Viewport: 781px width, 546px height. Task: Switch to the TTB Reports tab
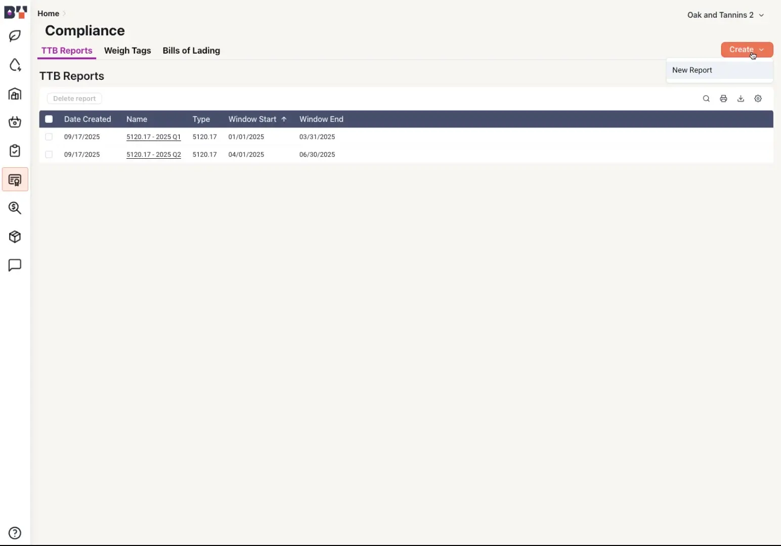pos(67,51)
